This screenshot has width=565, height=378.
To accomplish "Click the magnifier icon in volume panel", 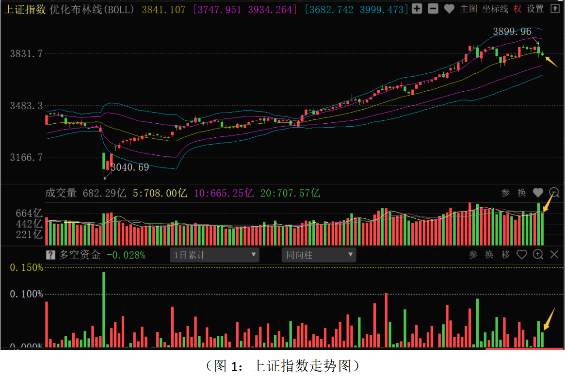I will (x=554, y=193).
